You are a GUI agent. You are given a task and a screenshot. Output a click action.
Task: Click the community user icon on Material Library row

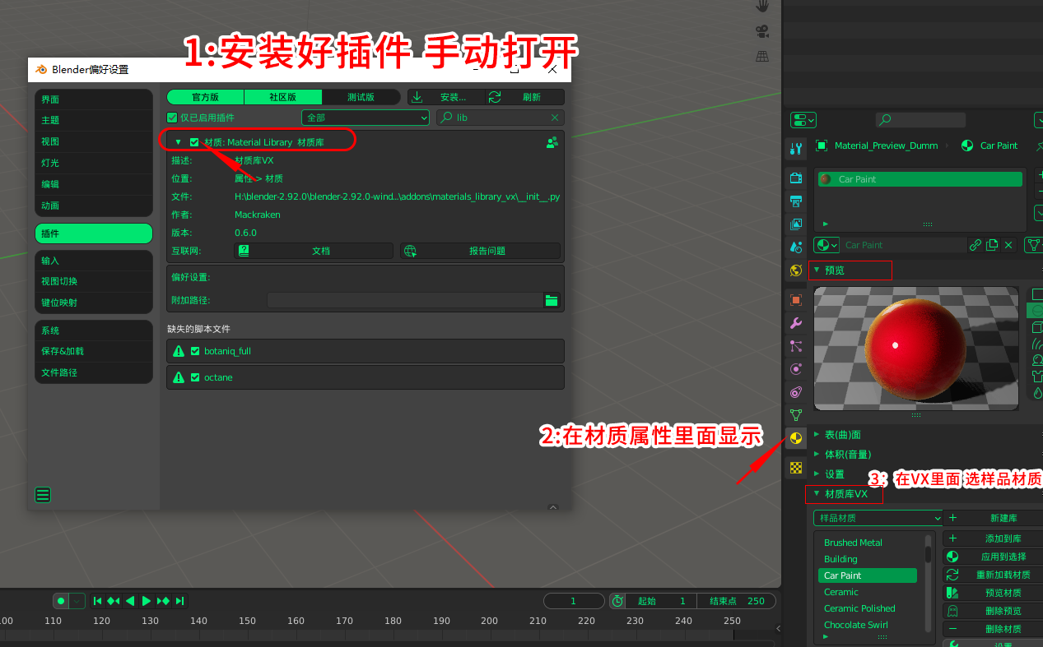pos(552,142)
